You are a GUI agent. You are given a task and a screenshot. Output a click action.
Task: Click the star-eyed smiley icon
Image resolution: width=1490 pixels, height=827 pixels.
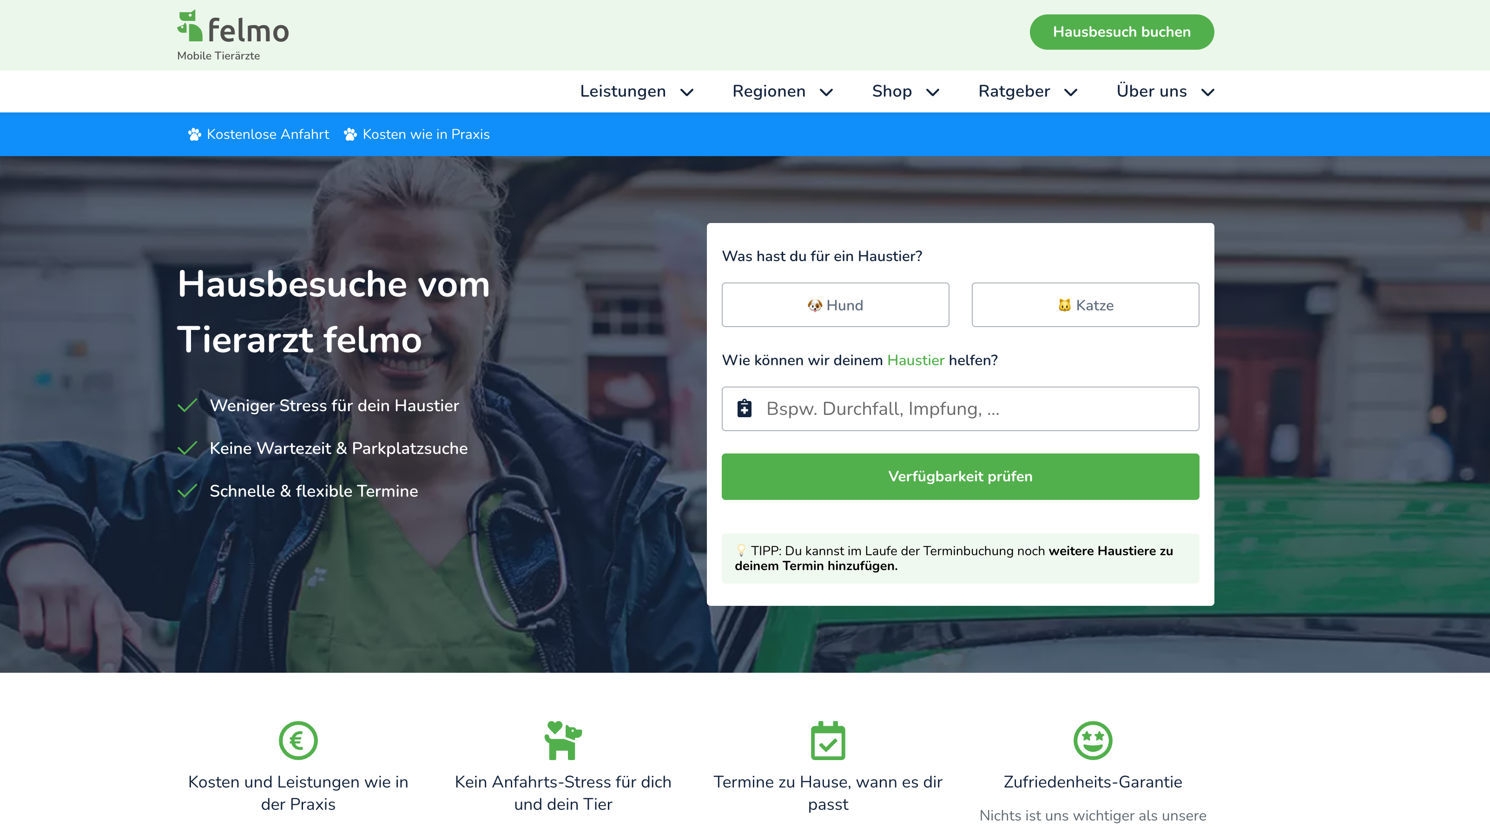pos(1092,740)
